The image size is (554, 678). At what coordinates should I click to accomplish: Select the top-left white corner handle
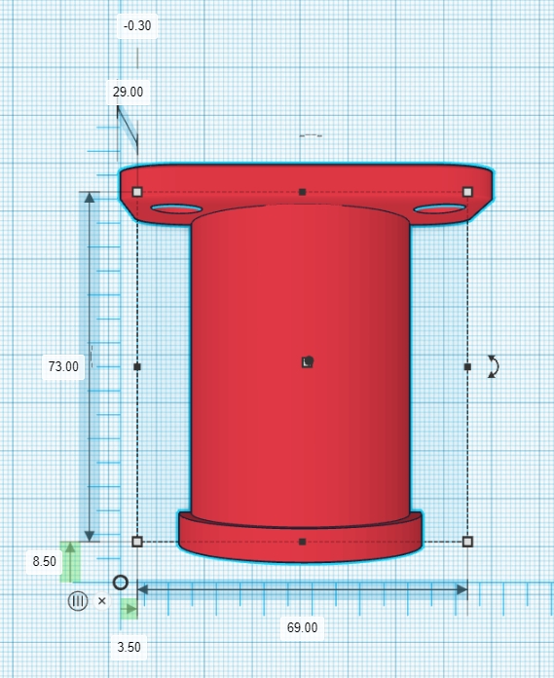[137, 192]
